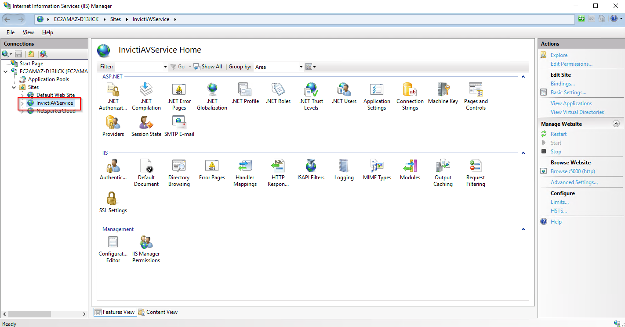This screenshot has height=327, width=625.
Task: Open IIS Manager Permissions icon
Action: (x=146, y=249)
